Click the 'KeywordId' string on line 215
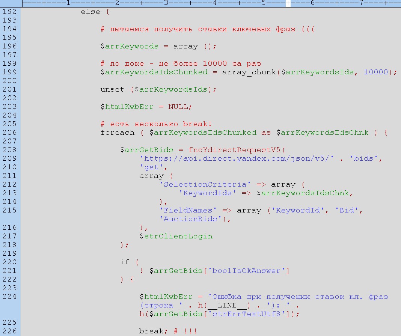This screenshot has width=401, height=336. (x=298, y=211)
